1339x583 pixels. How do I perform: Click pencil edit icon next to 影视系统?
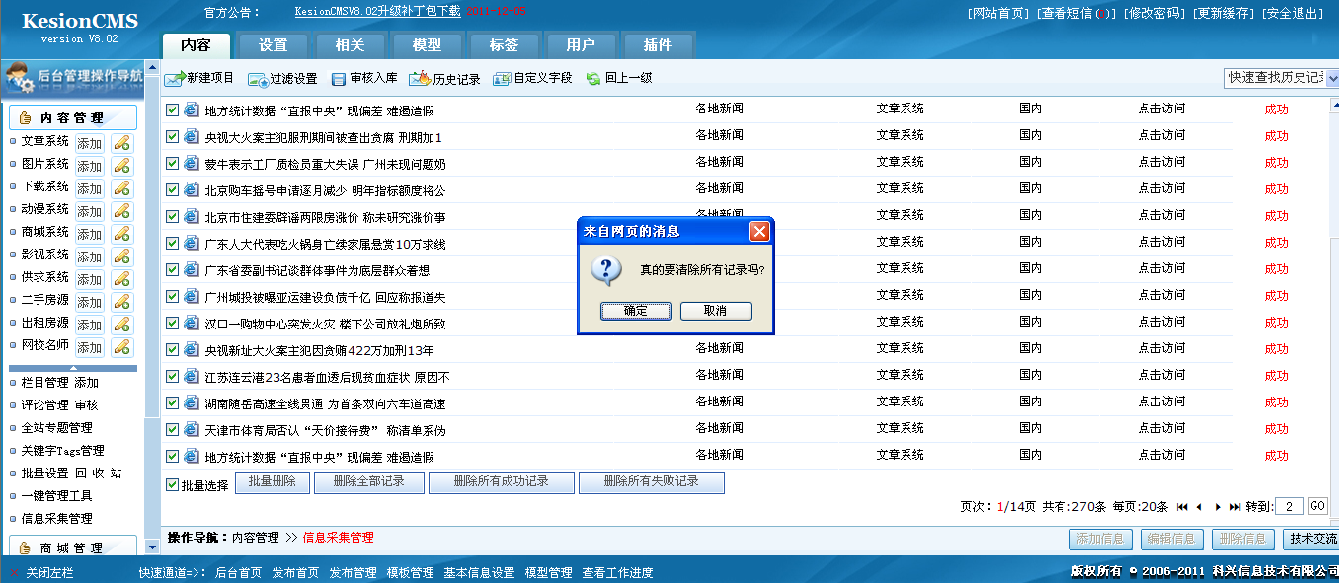(121, 255)
